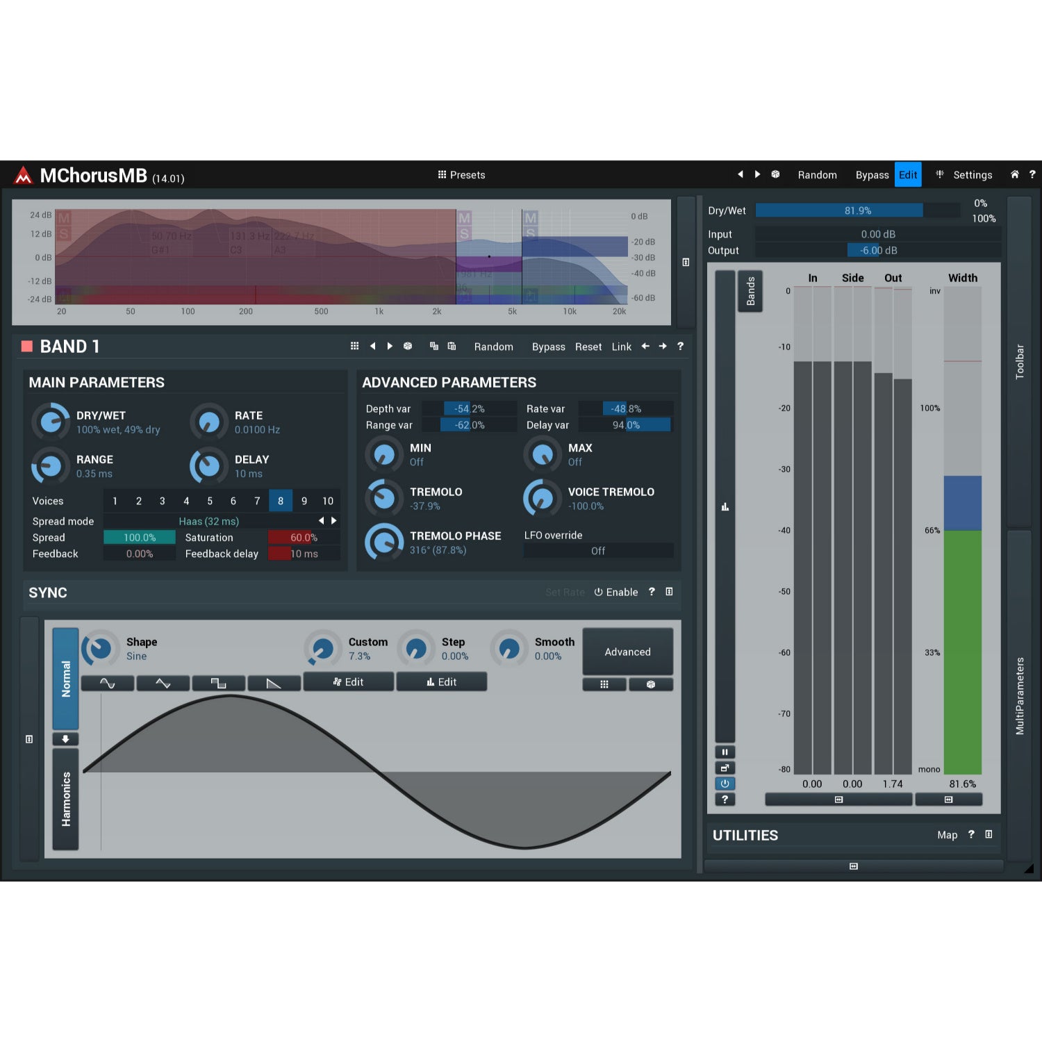Click the top-bar dice randomize icon
The image size is (1042, 1042).
(x=775, y=174)
